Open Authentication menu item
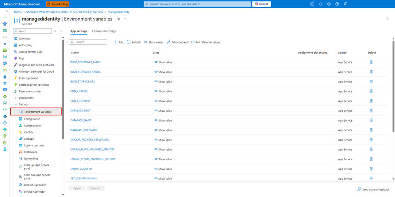395x197 pixels. [x=32, y=126]
